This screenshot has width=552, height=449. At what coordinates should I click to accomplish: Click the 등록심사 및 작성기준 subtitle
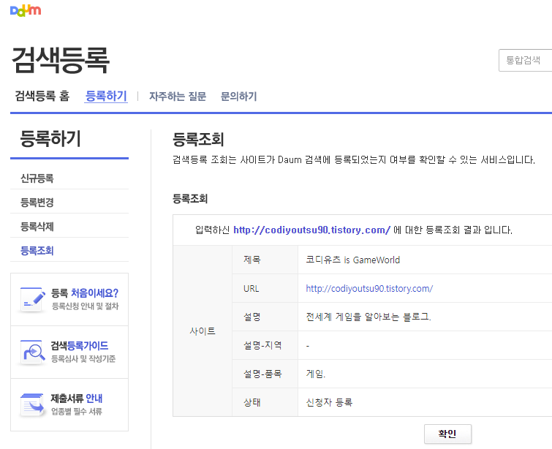(x=83, y=359)
